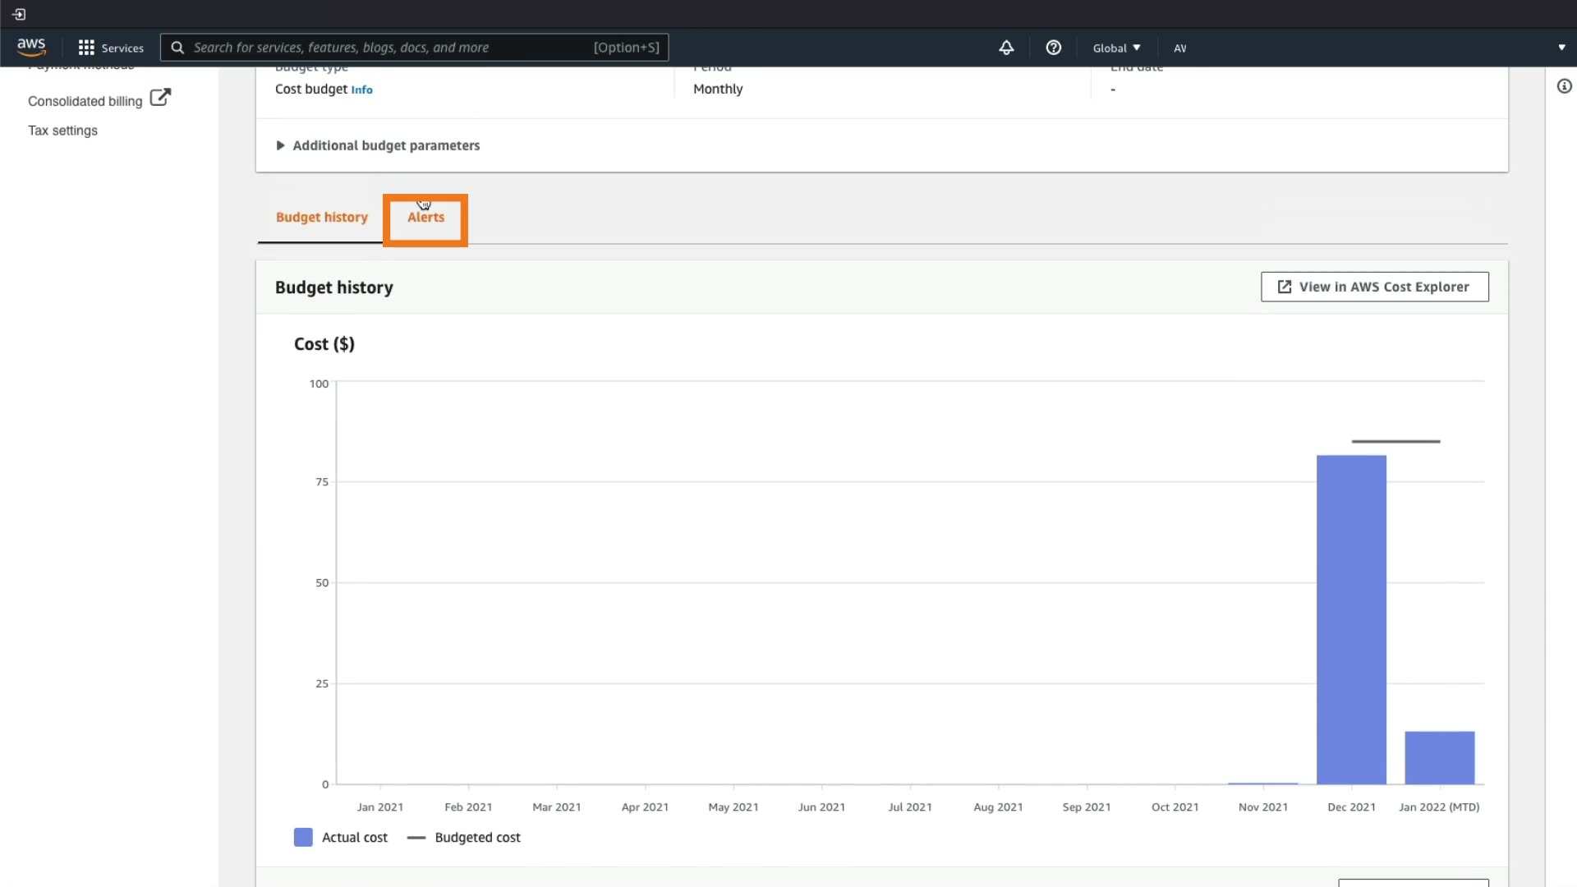Click the Dec 2021 cost bar
The width and height of the screenshot is (1577, 887).
coord(1351,619)
